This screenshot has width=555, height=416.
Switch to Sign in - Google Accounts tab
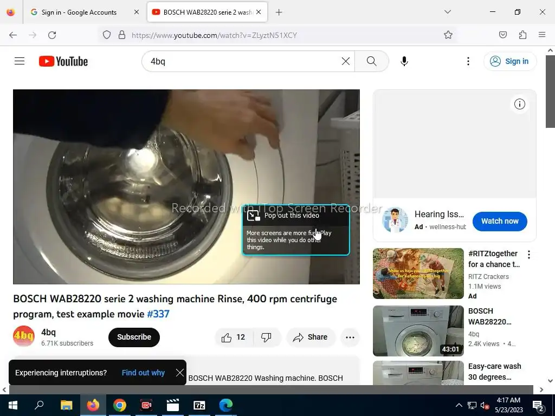79,12
